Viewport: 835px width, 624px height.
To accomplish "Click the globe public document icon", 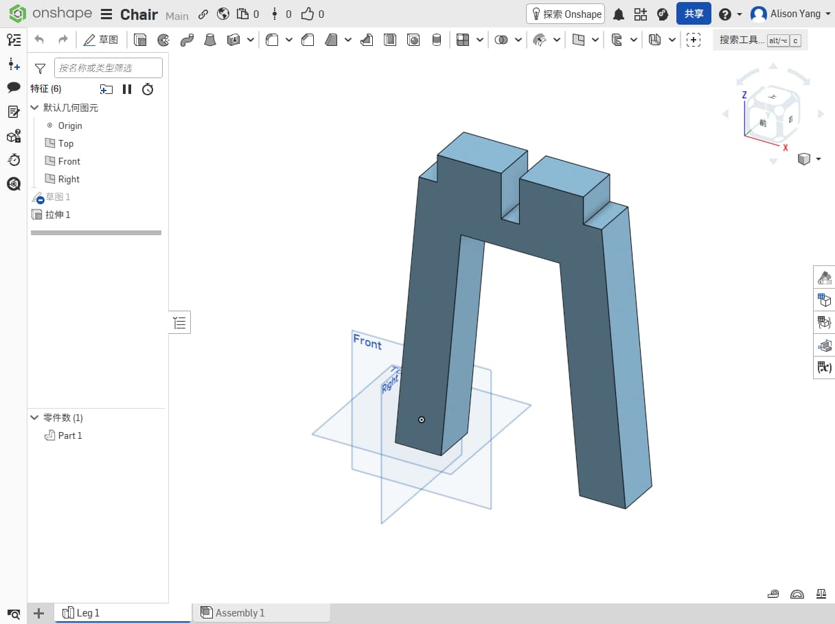I will click(x=222, y=14).
